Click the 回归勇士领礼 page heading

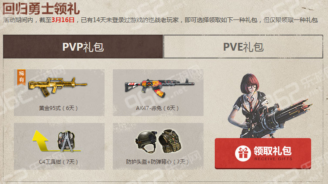point(41,9)
